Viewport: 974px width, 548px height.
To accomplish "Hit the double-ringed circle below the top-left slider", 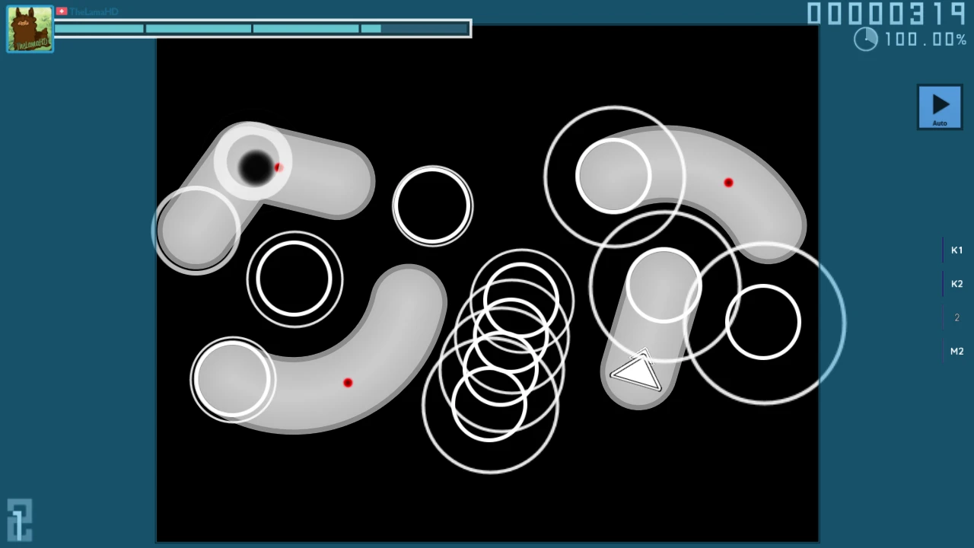I will (x=294, y=279).
